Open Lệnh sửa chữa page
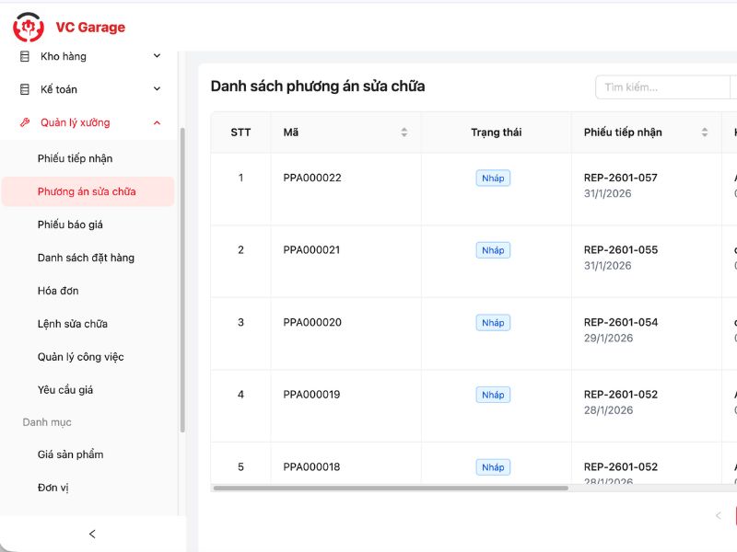Image resolution: width=737 pixels, height=552 pixels. click(73, 324)
